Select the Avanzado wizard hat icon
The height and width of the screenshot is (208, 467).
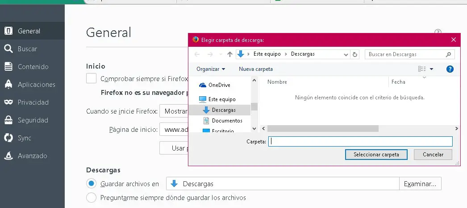(8, 156)
